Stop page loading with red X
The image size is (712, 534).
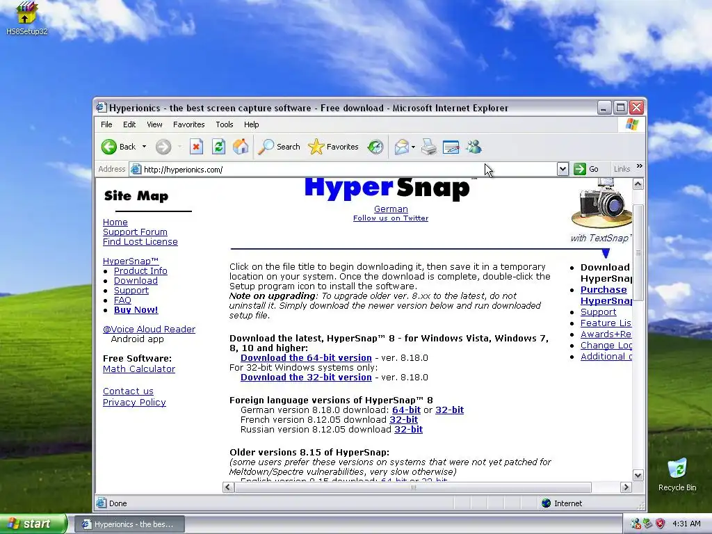(196, 147)
